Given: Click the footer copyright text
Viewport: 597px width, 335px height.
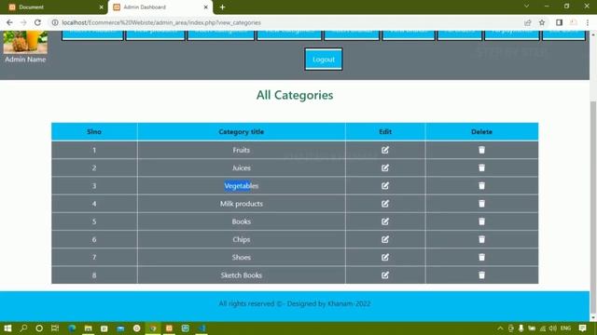Looking at the screenshot, I should pos(295,303).
